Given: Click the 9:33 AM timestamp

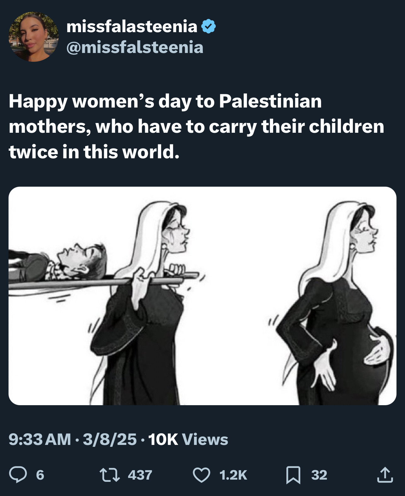Looking at the screenshot, I should coord(40,439).
